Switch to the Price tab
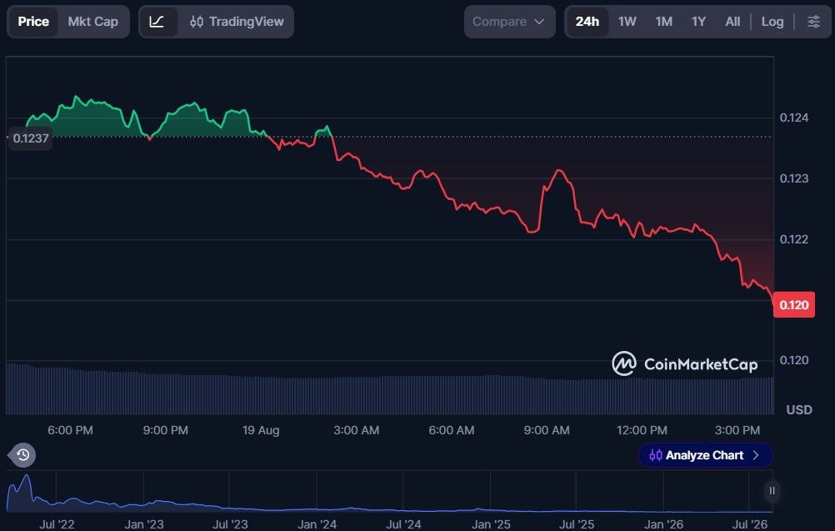Screen dimensions: 835x531 point(33,22)
